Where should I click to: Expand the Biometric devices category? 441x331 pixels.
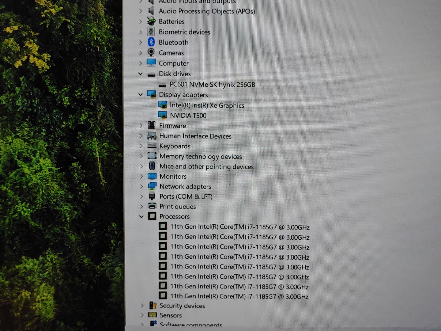[x=141, y=32]
